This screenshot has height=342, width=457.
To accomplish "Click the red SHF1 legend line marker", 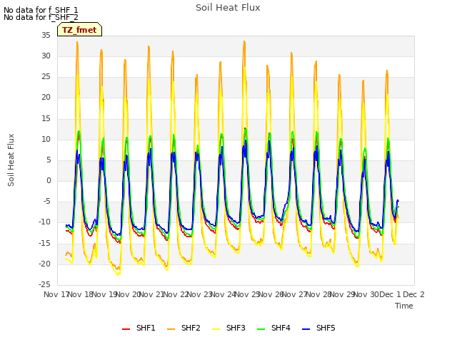I will (126, 329).
